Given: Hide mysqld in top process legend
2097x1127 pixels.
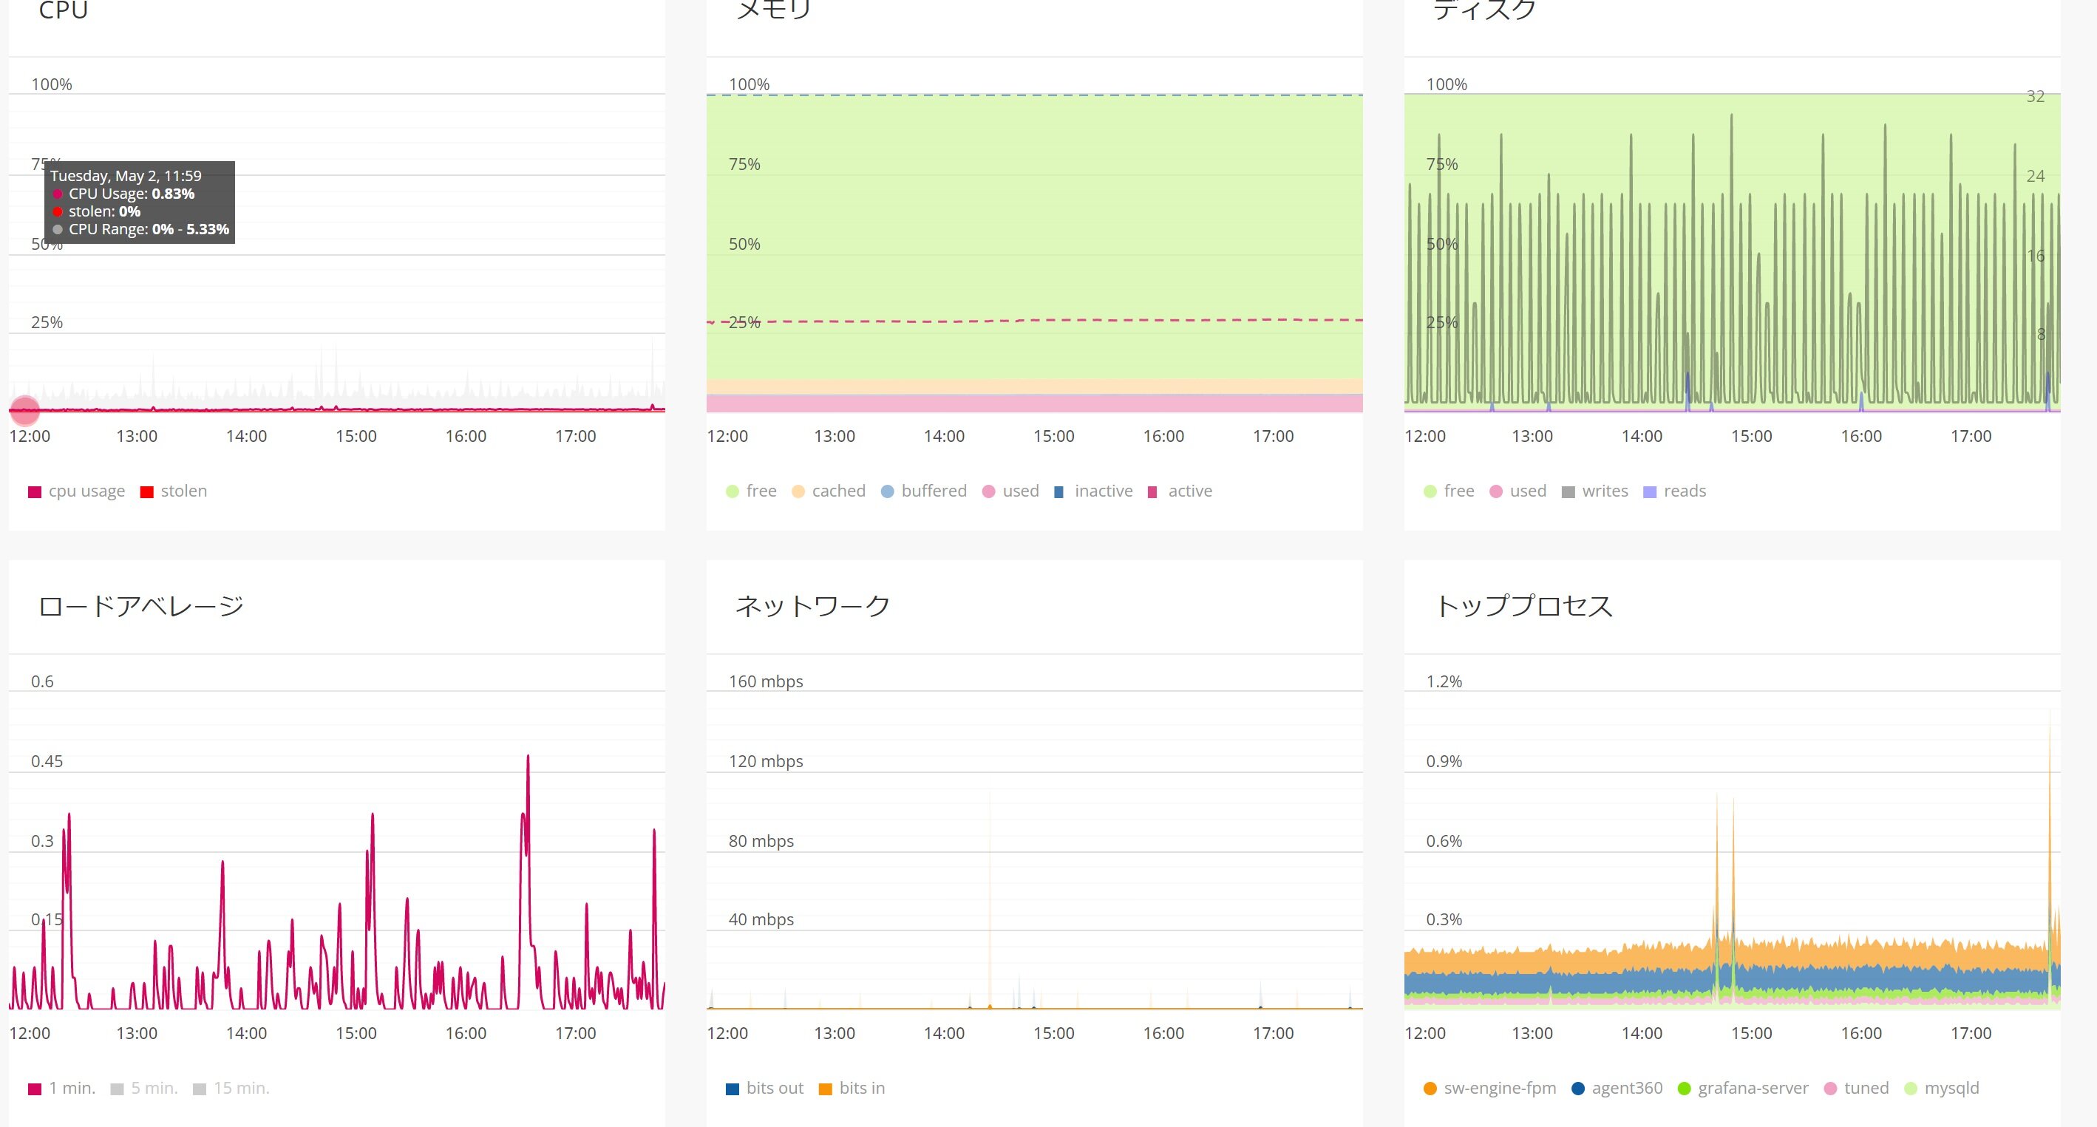Looking at the screenshot, I should 1943,1089.
